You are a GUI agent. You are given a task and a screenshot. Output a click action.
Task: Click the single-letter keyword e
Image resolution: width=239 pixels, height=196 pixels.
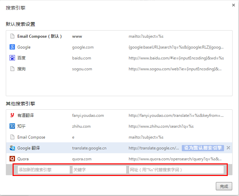click(x=73, y=137)
